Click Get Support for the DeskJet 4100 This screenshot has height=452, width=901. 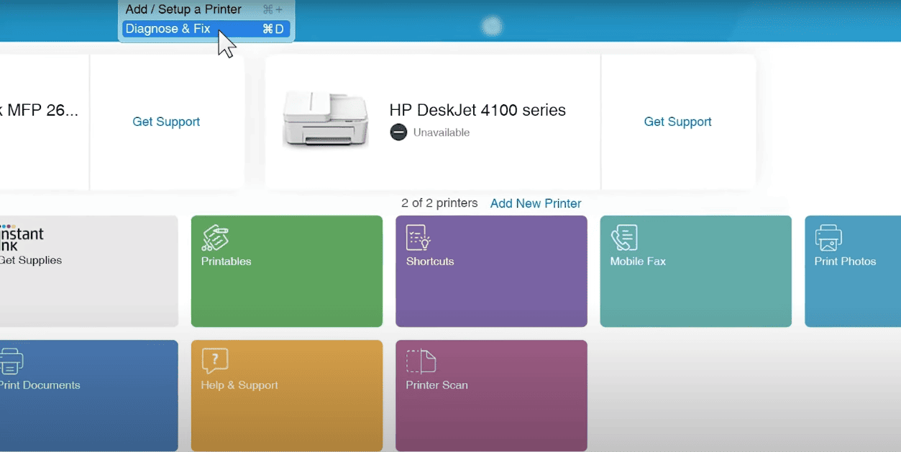coord(677,121)
